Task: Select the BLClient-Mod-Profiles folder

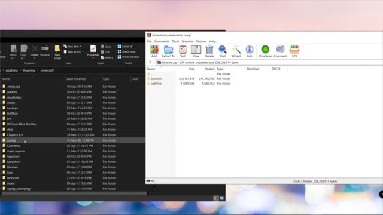Action: tap(22, 124)
